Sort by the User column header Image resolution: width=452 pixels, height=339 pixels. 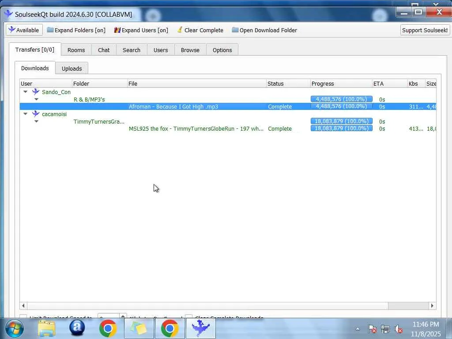pos(46,83)
